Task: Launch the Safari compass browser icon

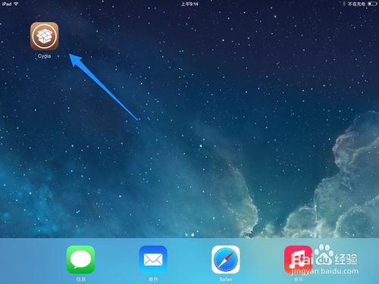Action: [x=226, y=260]
